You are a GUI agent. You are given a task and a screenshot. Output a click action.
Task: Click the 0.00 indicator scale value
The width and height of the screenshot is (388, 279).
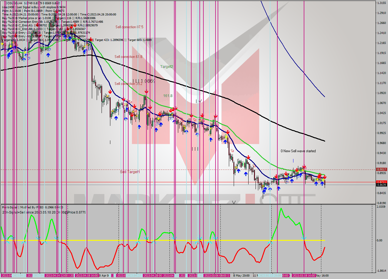(380, 240)
